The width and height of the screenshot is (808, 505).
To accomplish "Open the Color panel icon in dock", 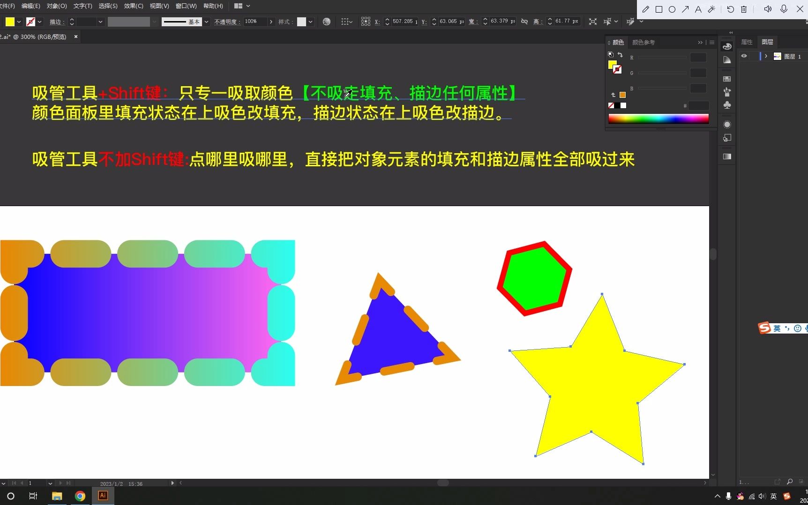I will pos(727,46).
